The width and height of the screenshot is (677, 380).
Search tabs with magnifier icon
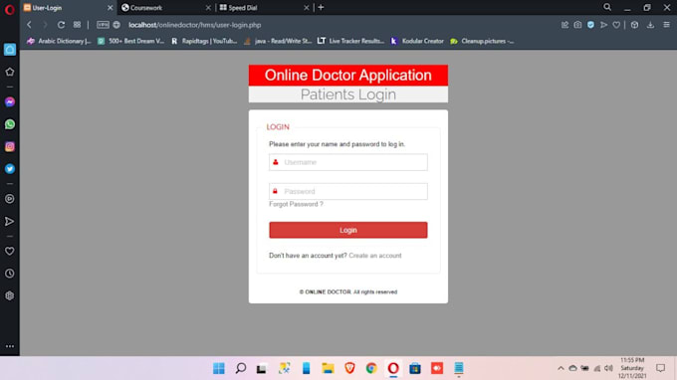[607, 7]
